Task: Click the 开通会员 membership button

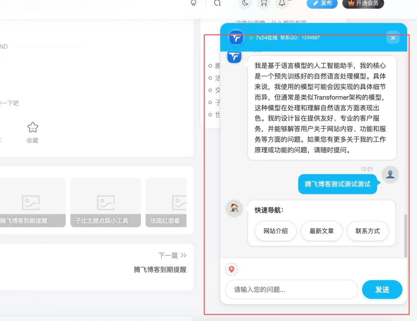Action: [x=362, y=4]
